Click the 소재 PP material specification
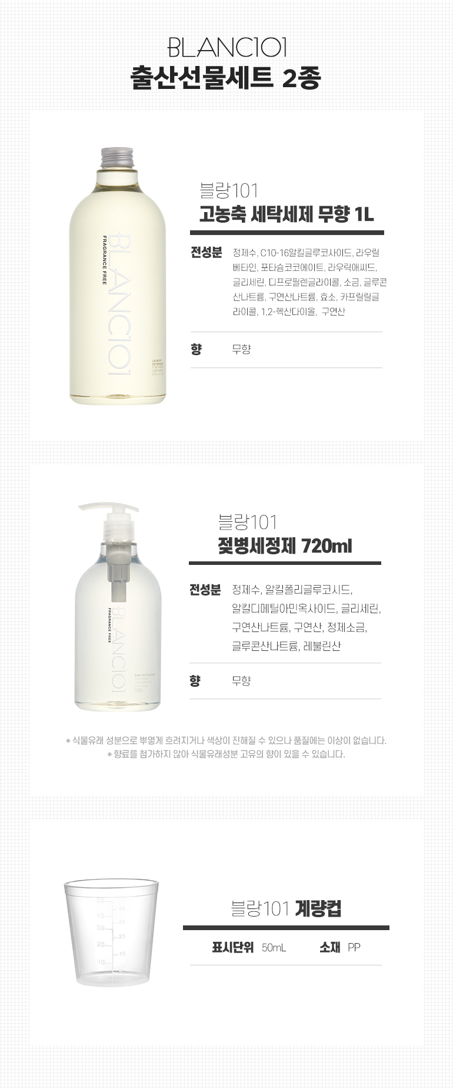 coord(340,947)
